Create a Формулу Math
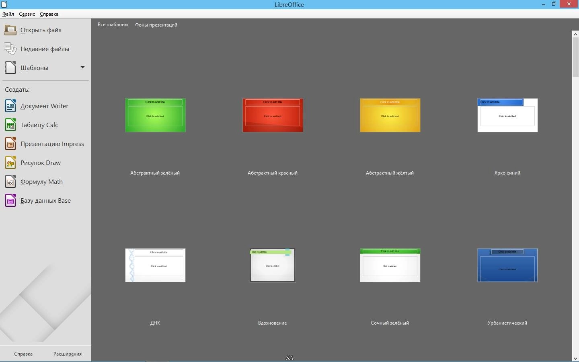 coord(41,182)
